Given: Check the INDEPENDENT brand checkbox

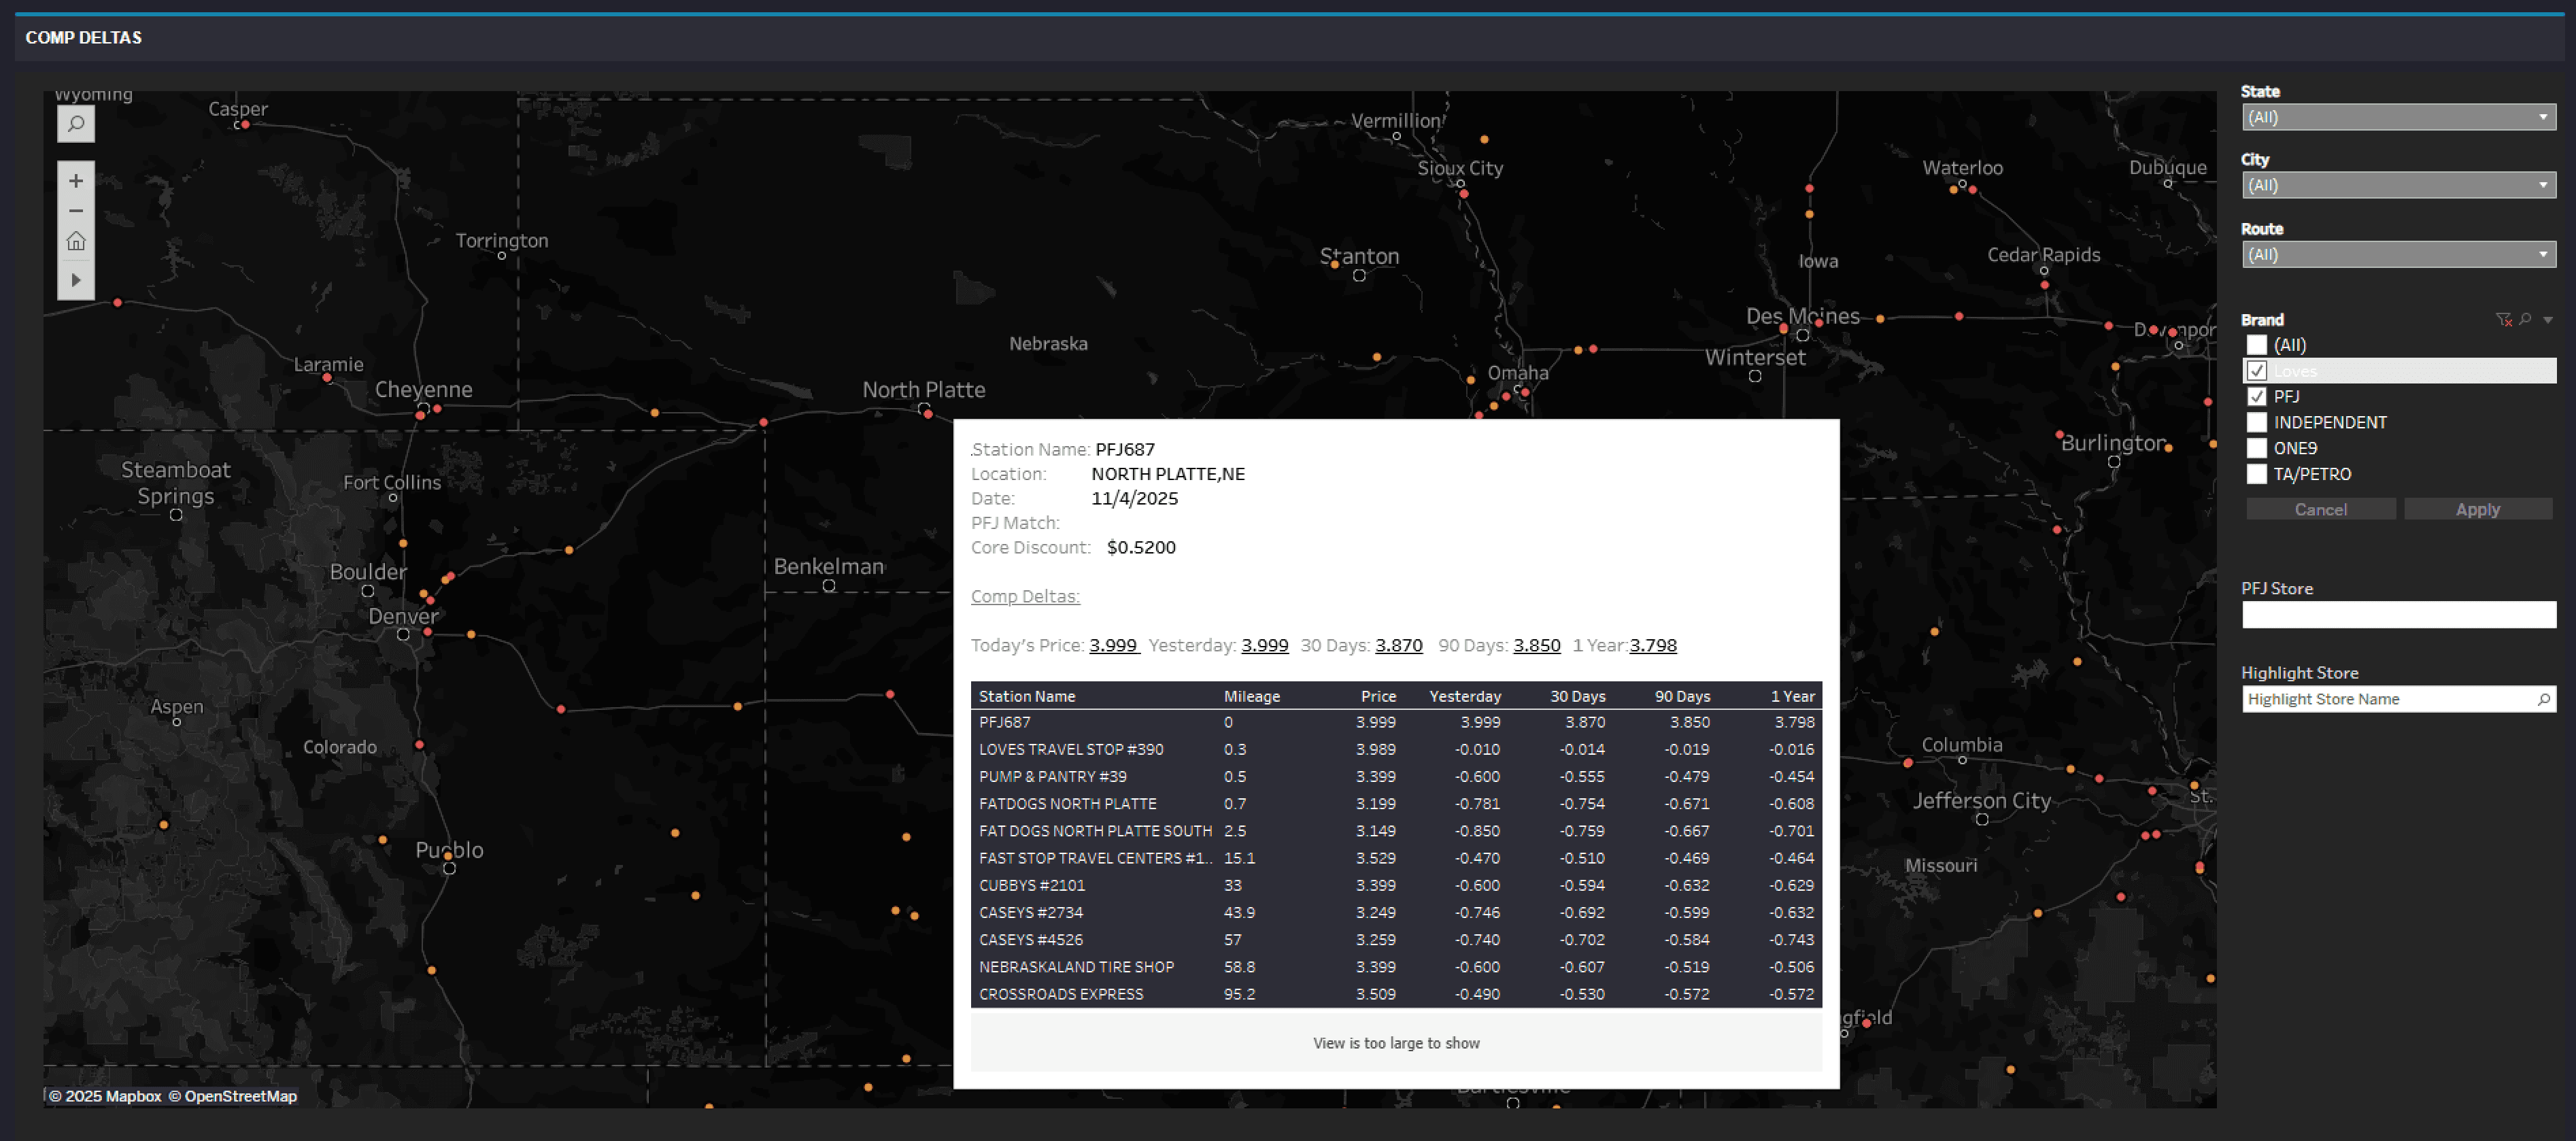Looking at the screenshot, I should click(x=2257, y=423).
